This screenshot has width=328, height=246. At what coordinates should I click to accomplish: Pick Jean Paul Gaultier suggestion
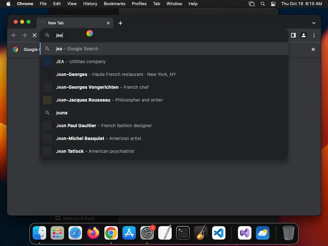[164, 126]
